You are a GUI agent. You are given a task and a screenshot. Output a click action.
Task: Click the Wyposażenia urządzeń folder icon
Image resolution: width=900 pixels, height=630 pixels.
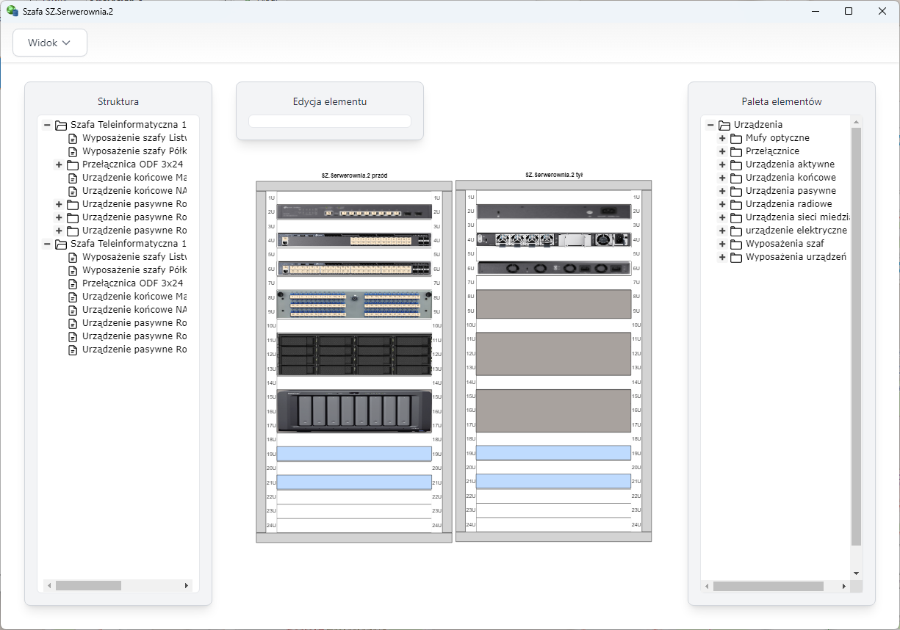click(736, 257)
